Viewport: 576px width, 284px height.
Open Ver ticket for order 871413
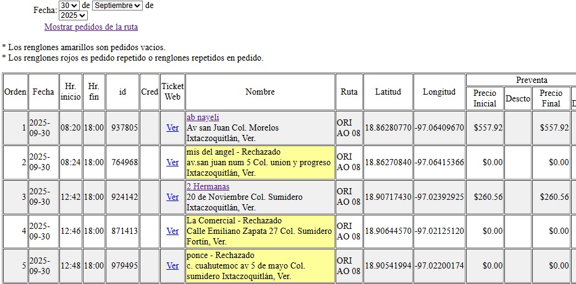(172, 231)
